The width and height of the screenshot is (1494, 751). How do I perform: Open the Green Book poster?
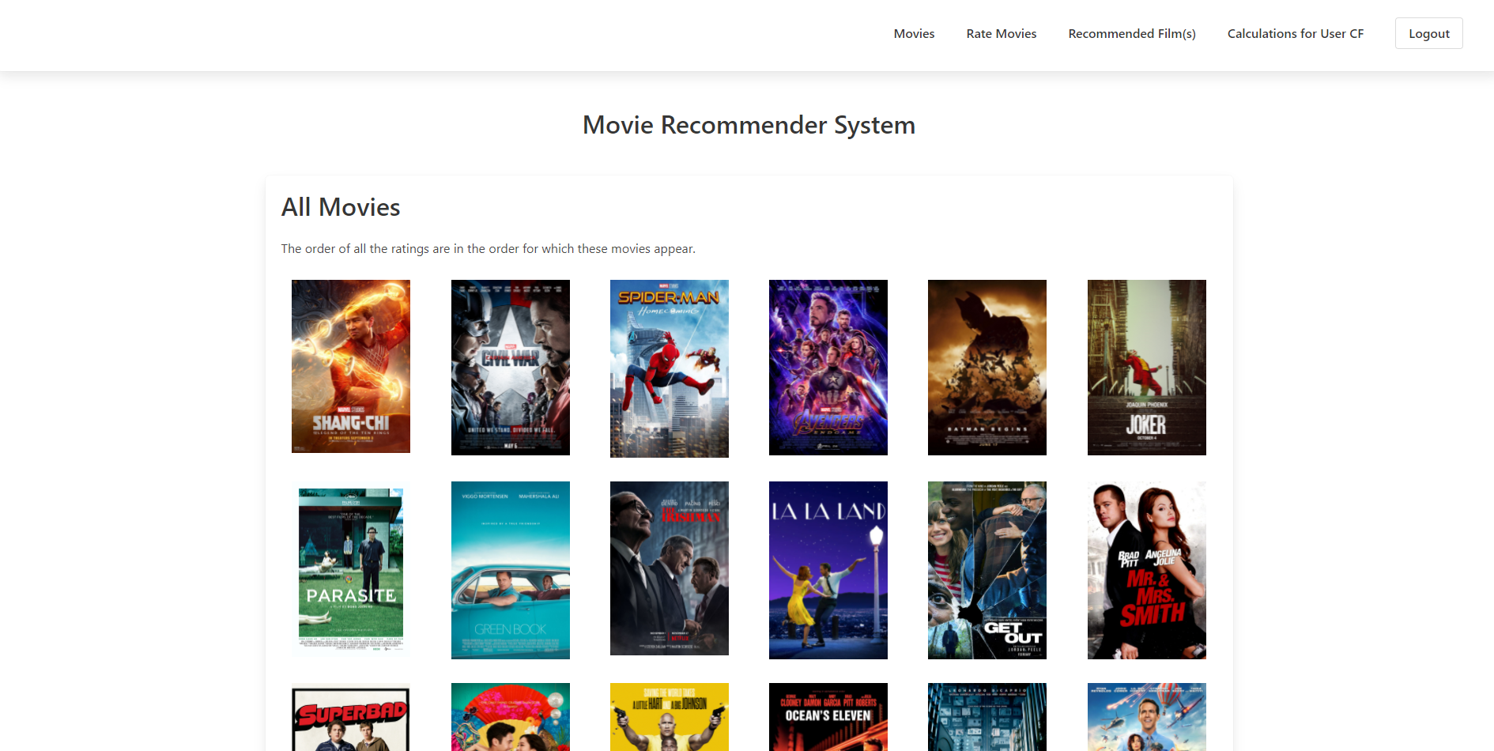511,570
